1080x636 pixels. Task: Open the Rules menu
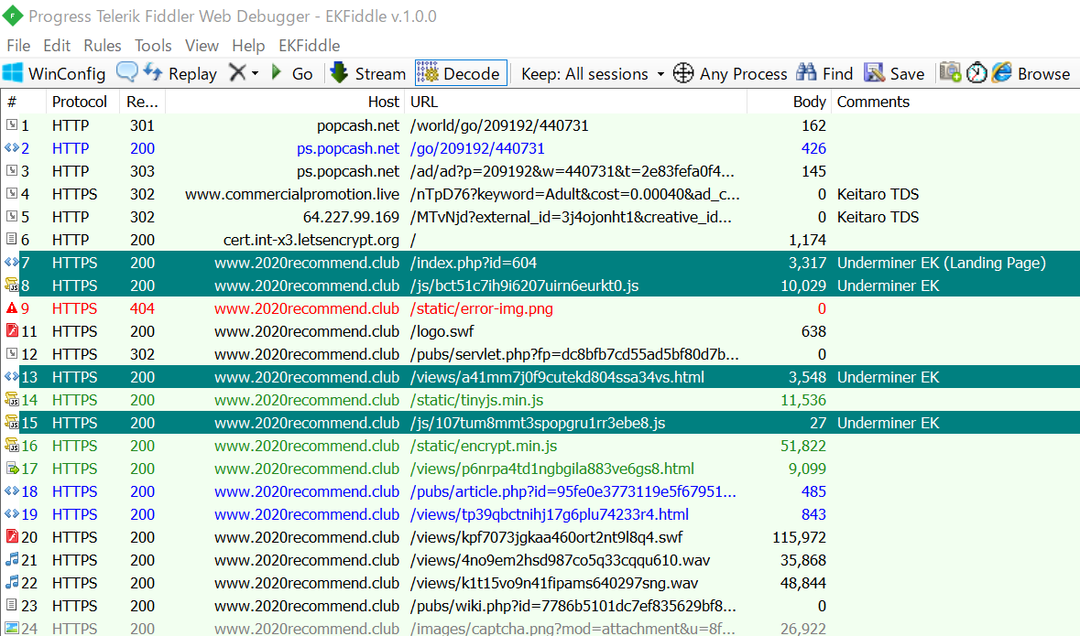click(102, 46)
